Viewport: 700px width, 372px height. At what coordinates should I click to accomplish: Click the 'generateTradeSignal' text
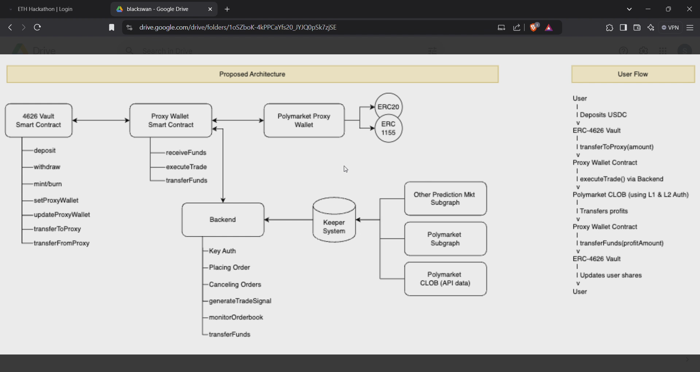click(240, 301)
